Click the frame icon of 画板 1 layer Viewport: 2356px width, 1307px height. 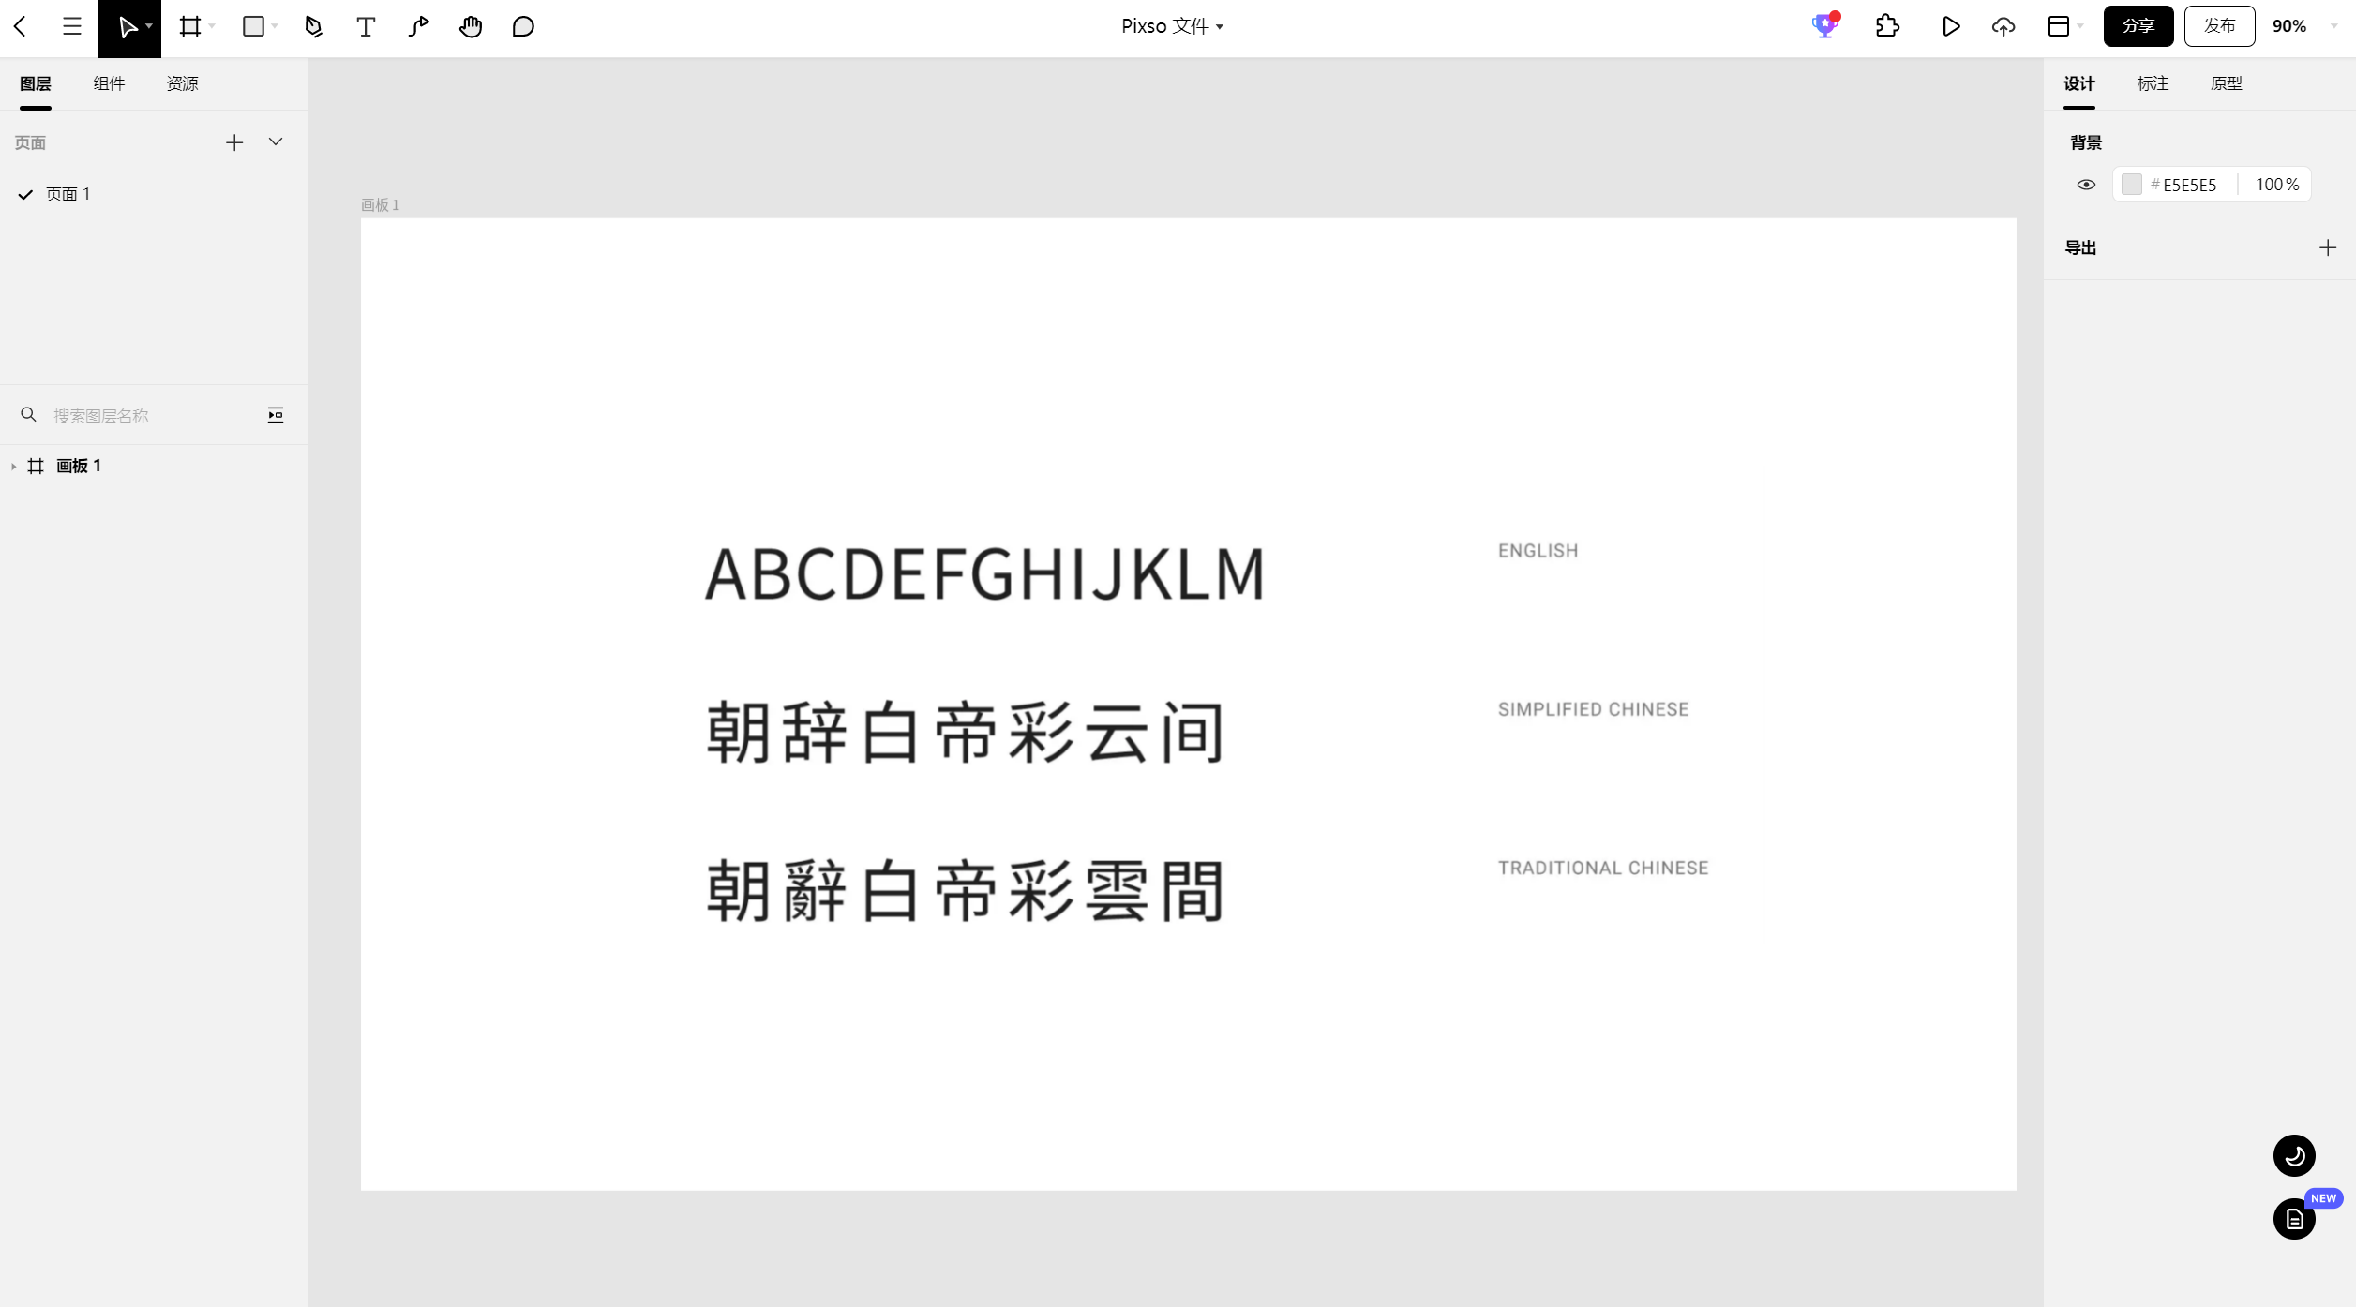point(36,466)
